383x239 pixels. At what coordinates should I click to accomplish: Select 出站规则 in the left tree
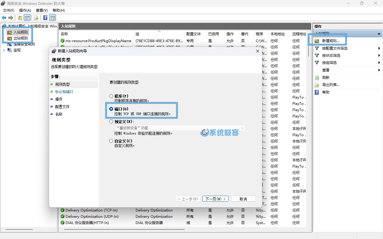click(20, 38)
